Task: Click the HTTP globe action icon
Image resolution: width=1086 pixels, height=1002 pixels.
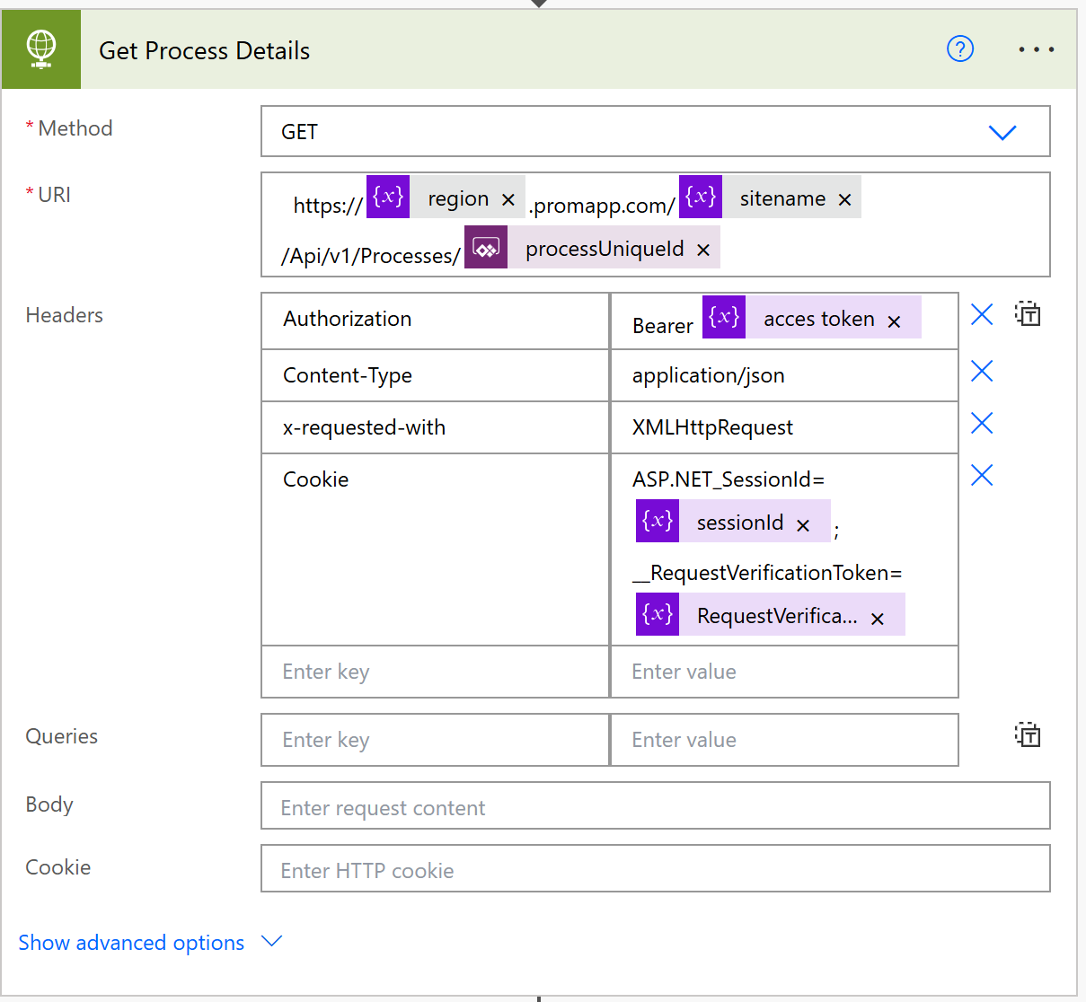Action: click(x=41, y=49)
